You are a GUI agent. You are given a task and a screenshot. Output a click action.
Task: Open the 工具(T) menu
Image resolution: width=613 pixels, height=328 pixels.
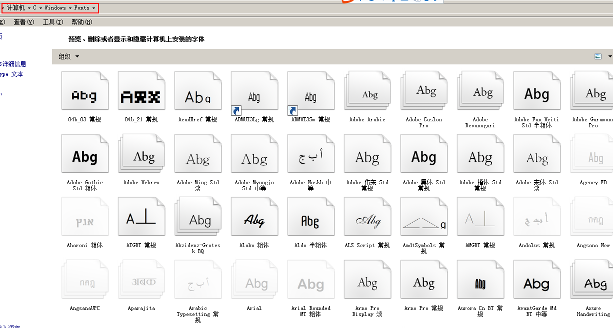tap(53, 22)
